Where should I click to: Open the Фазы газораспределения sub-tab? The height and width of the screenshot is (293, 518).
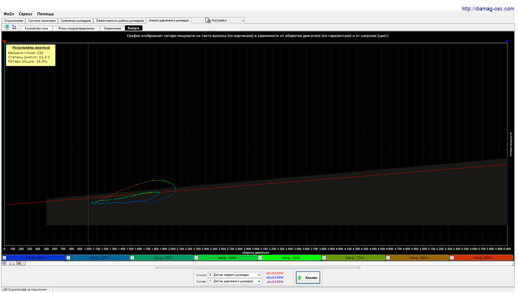(x=76, y=28)
